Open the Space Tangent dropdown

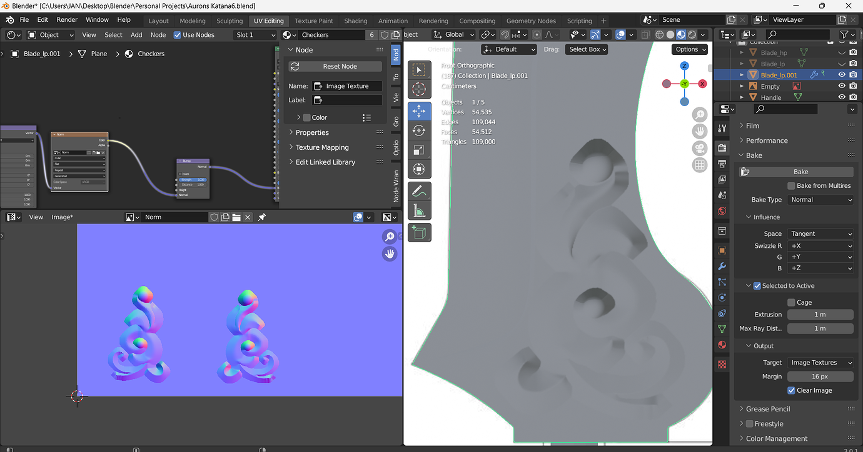(820, 233)
